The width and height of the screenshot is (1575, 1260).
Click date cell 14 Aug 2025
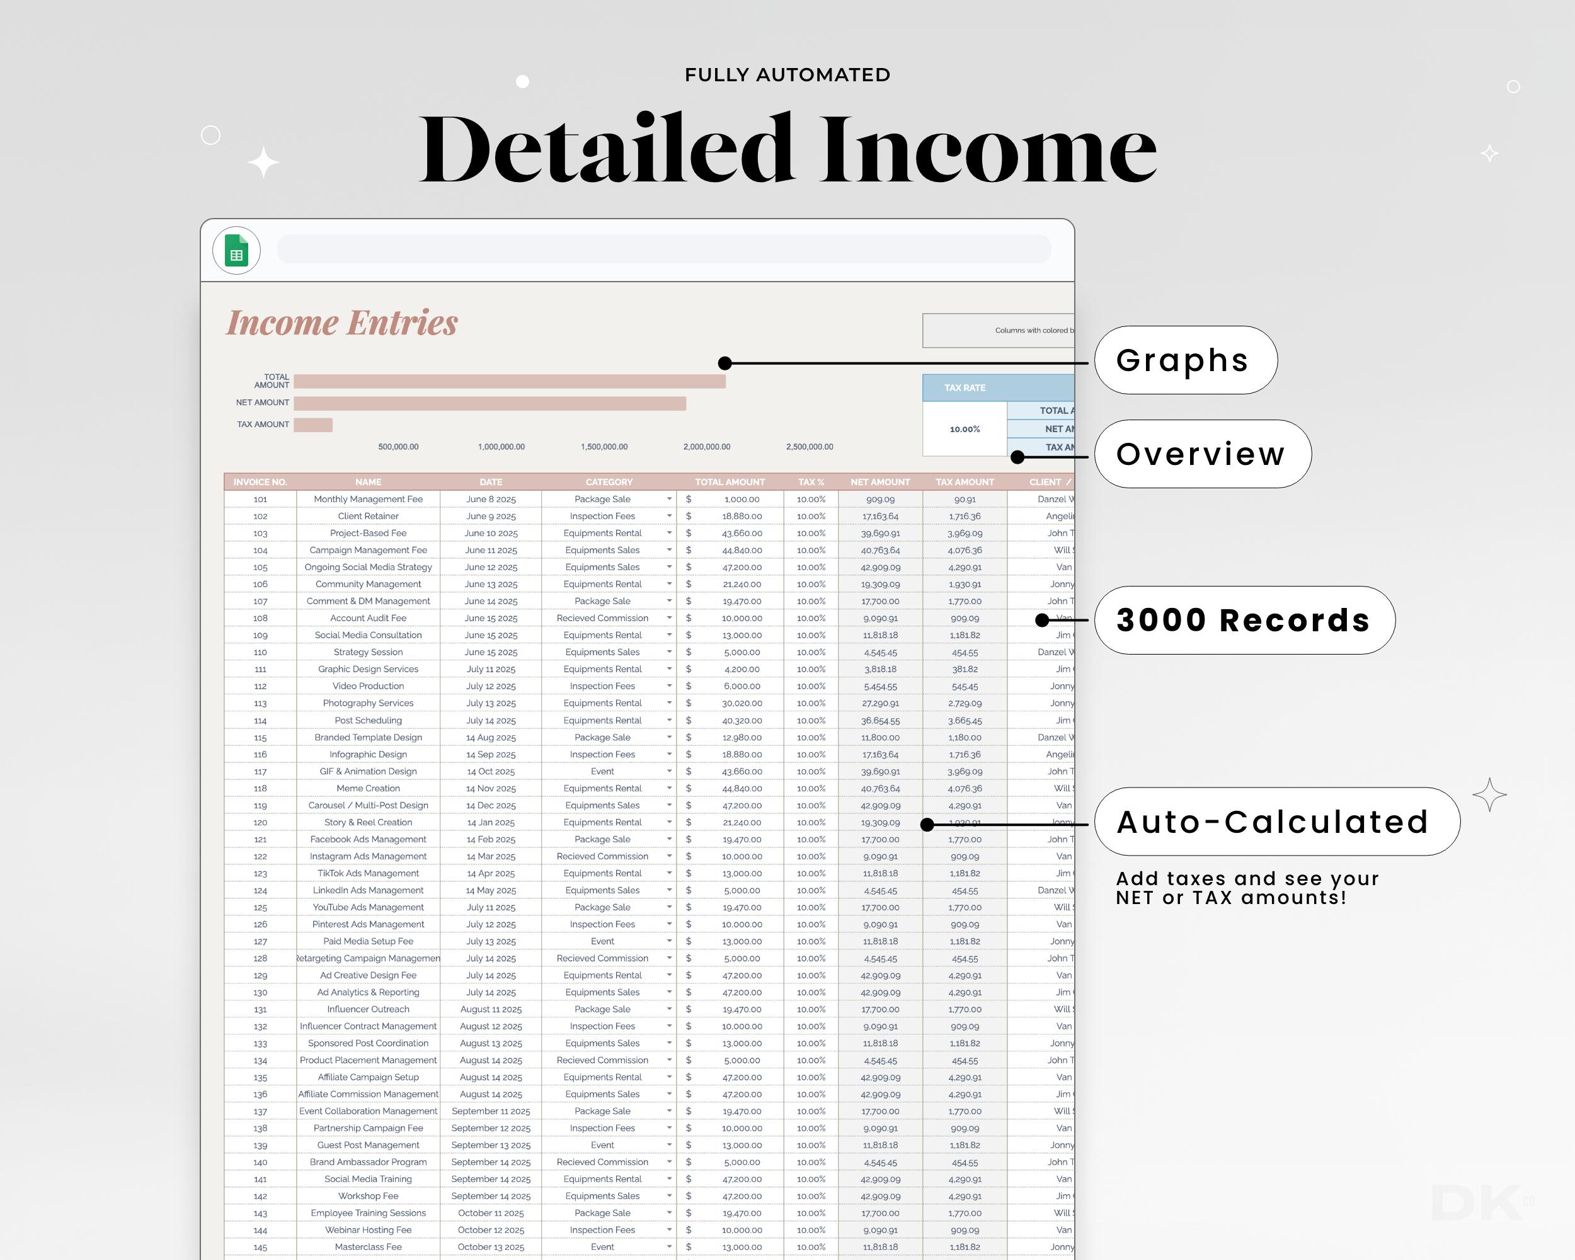click(491, 737)
